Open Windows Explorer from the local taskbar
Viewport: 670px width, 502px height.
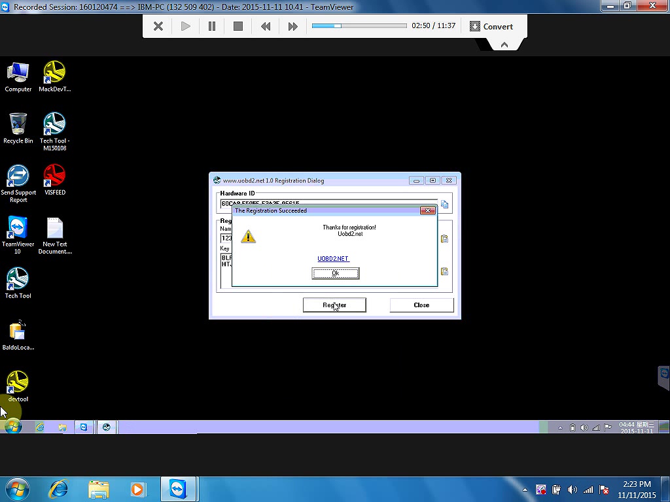[98, 490]
